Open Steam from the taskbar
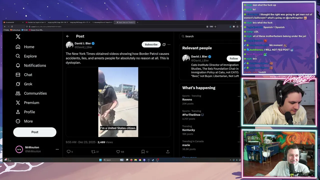Viewport: 320px width, 180px height. [x=153, y=160]
